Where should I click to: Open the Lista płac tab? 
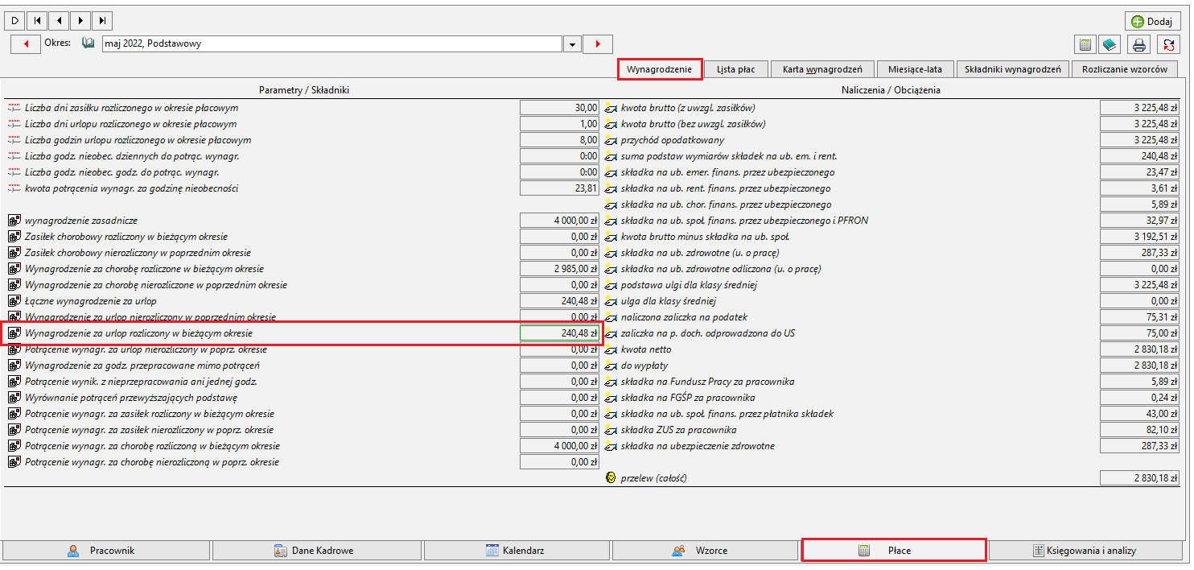coord(735,69)
